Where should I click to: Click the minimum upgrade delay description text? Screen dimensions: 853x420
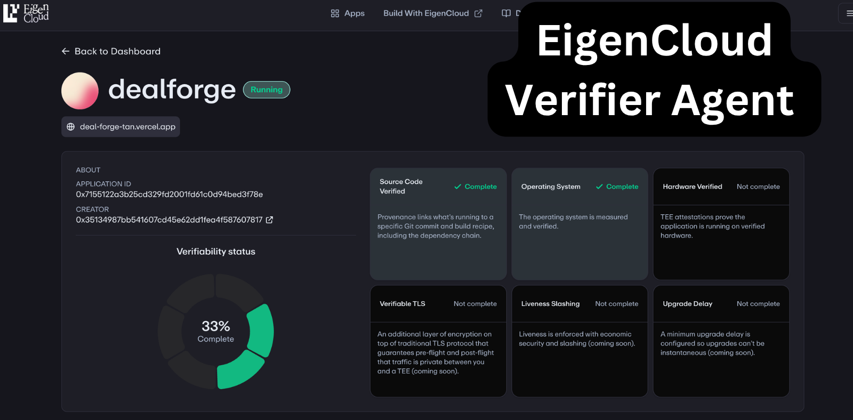(x=712, y=343)
